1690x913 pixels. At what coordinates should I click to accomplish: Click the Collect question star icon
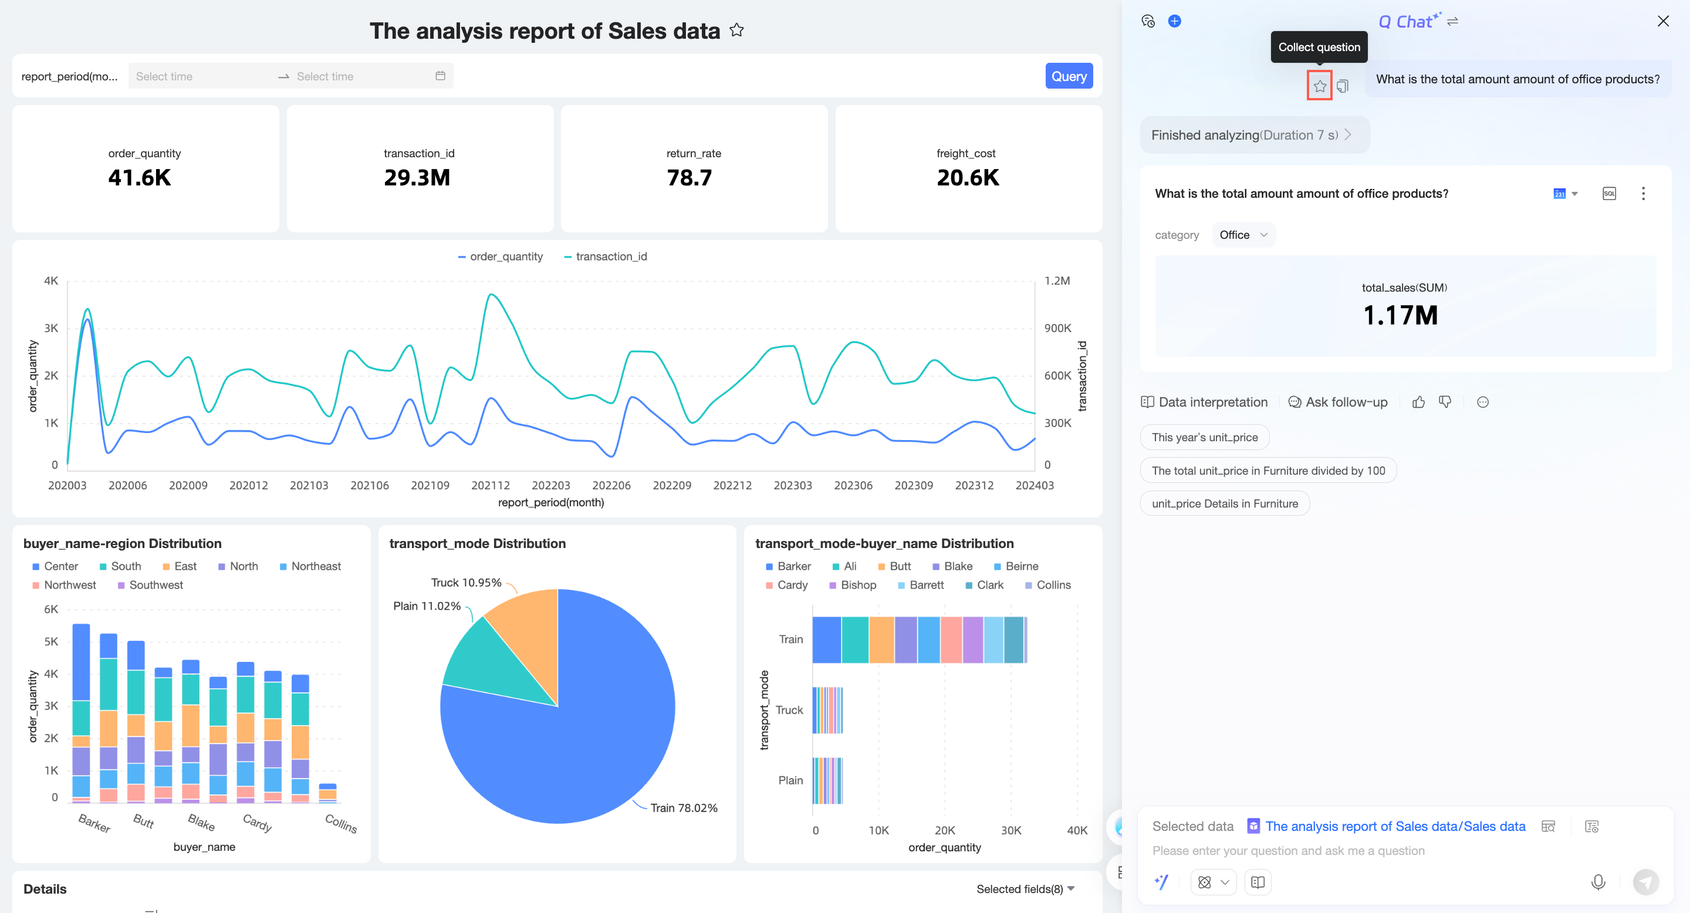click(x=1319, y=86)
